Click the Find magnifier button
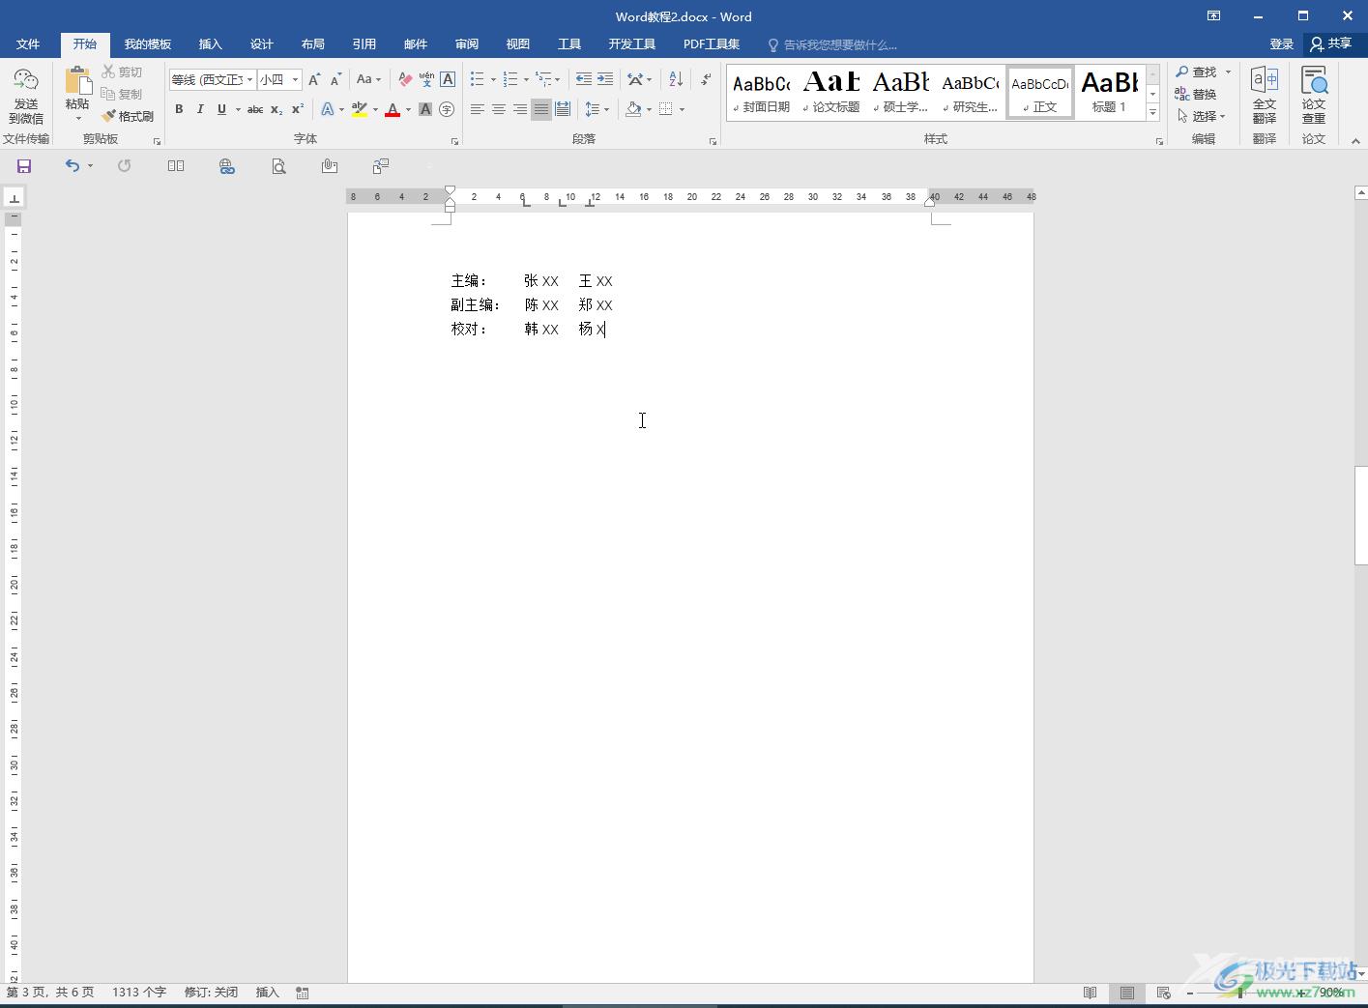Viewport: 1368px width, 1008px height. click(x=1196, y=72)
